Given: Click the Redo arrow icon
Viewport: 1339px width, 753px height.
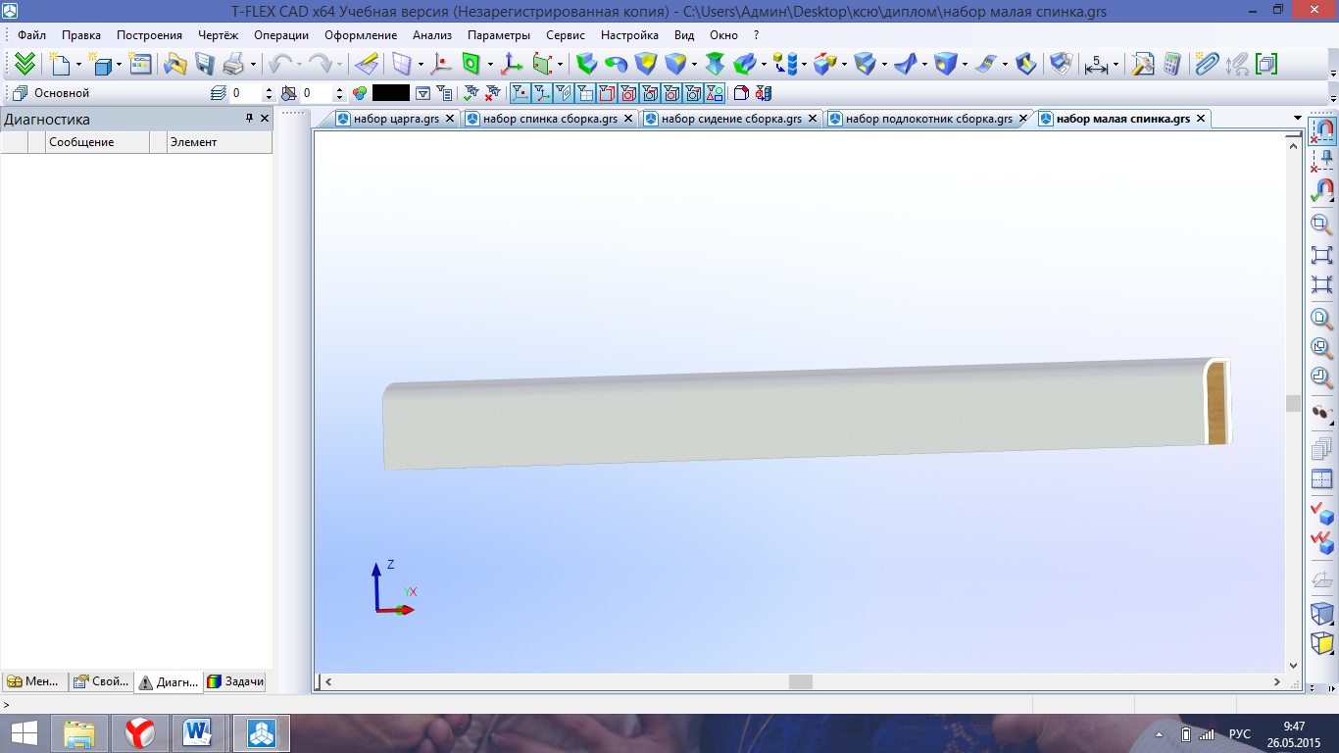Looking at the screenshot, I should [x=320, y=64].
